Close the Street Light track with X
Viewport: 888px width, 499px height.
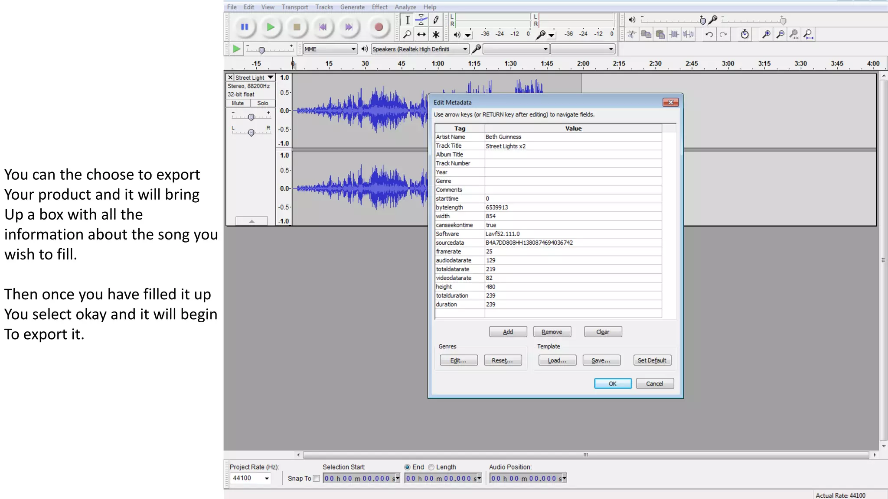click(x=230, y=78)
